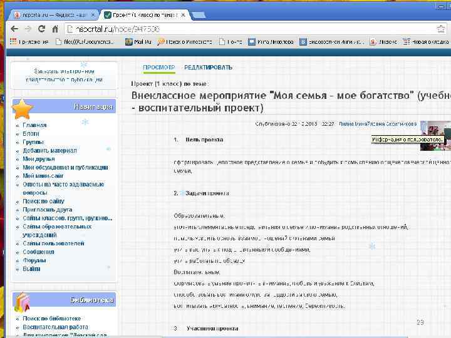This screenshot has width=451, height=338.
Task: Click the Библиотека panel header
Action: (x=64, y=300)
